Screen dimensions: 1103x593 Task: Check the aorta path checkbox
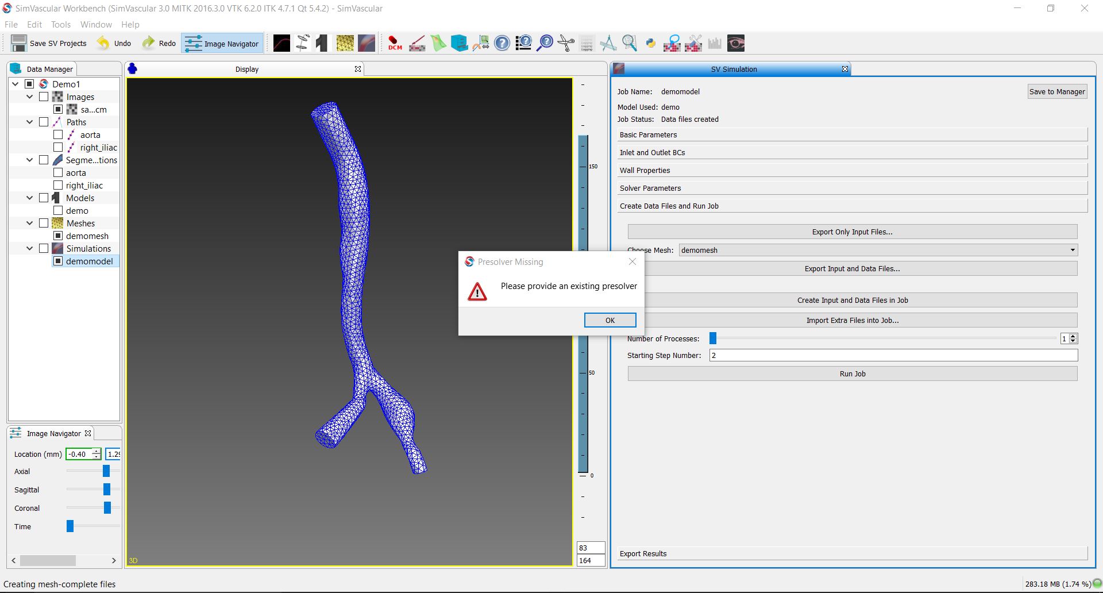point(58,134)
